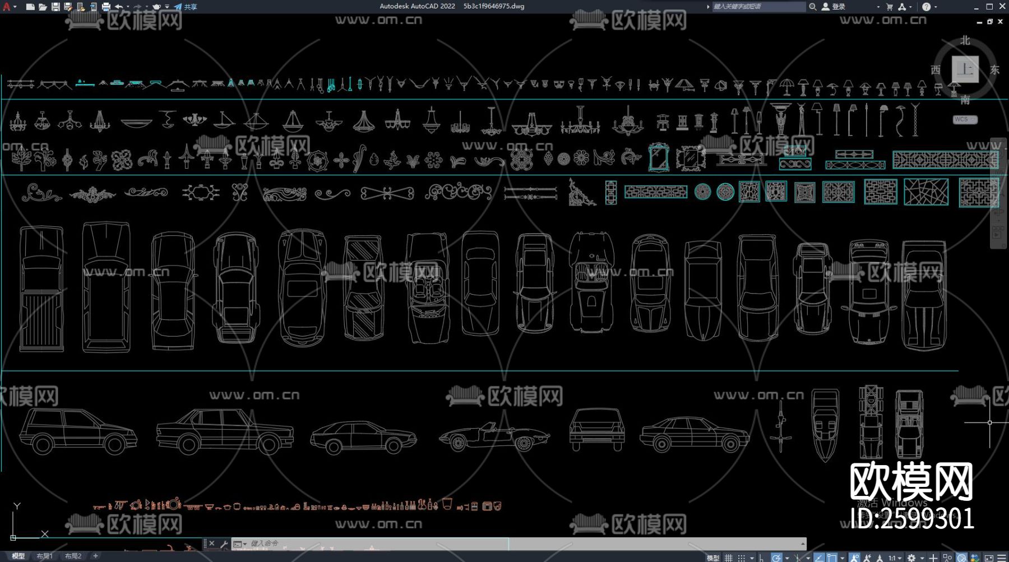Click the search magnifier icon
The height and width of the screenshot is (562, 1009).
coord(812,7)
